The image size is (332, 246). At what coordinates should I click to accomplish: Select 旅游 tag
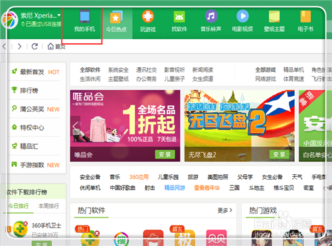tap(193, 177)
